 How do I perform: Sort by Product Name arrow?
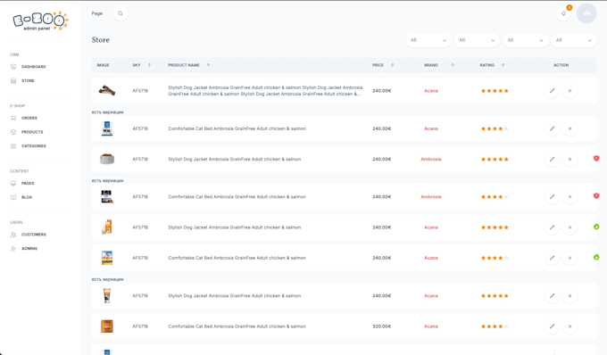[x=208, y=65]
